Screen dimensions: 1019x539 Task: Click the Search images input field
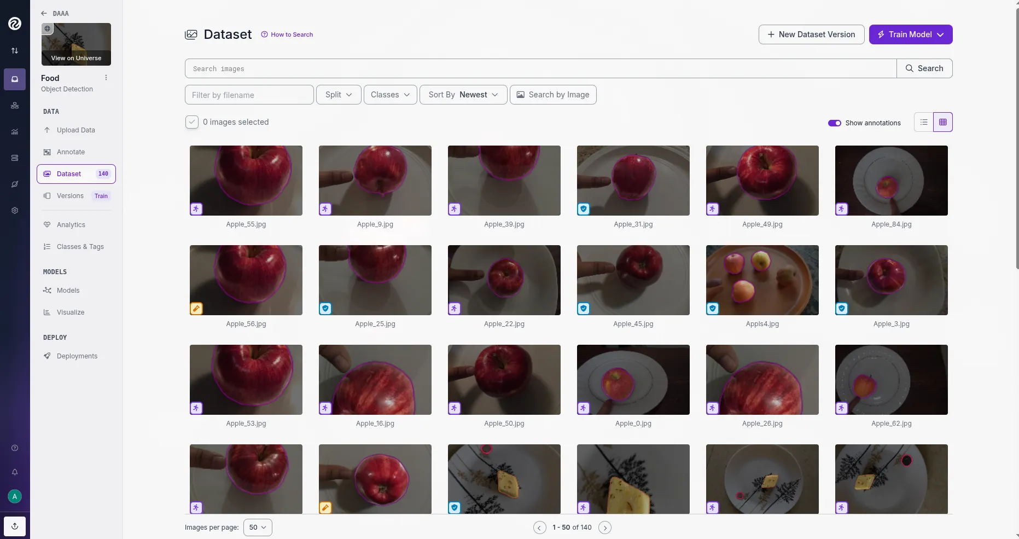(540, 68)
